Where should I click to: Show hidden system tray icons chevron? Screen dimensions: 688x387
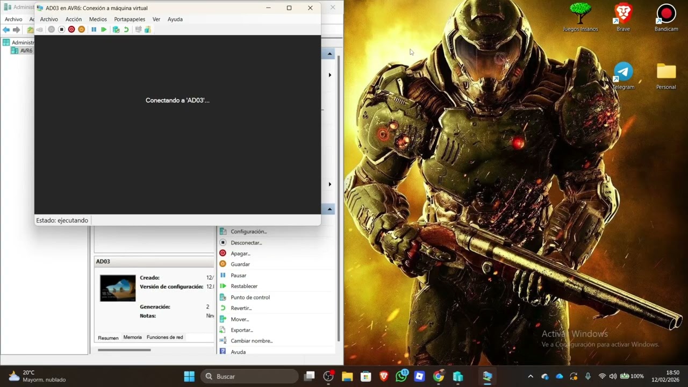[x=531, y=376]
